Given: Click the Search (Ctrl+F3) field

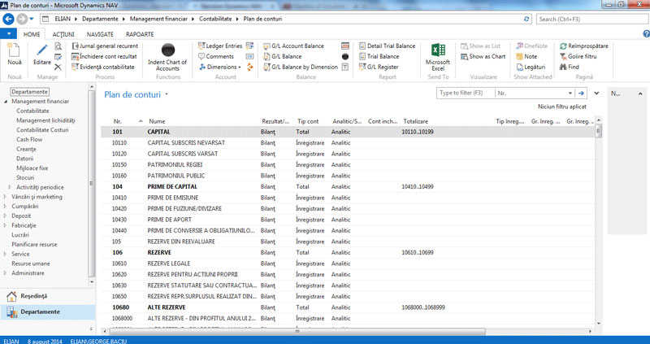Looking at the screenshot, I should [x=591, y=19].
